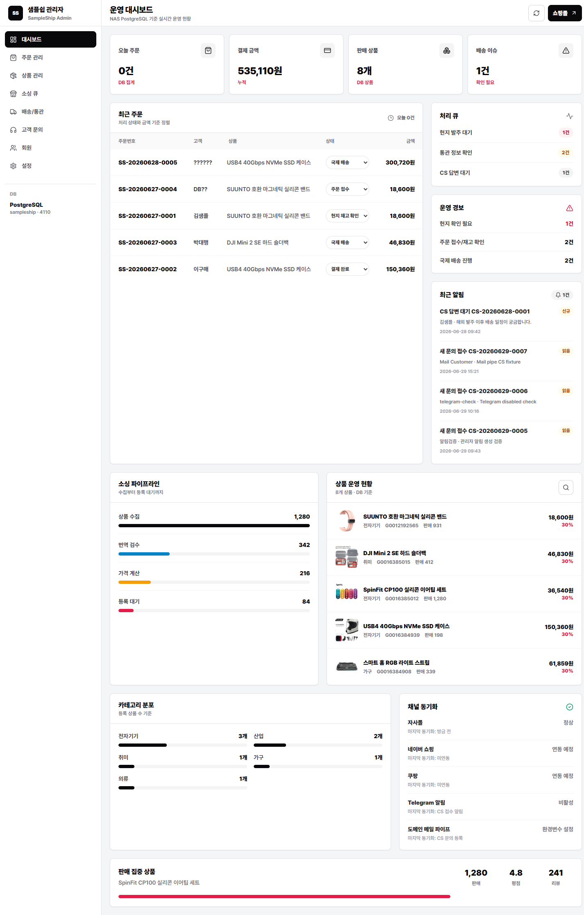
Task: Click 도메인 메일 파이프 환경변수 설정 status
Action: (x=558, y=829)
